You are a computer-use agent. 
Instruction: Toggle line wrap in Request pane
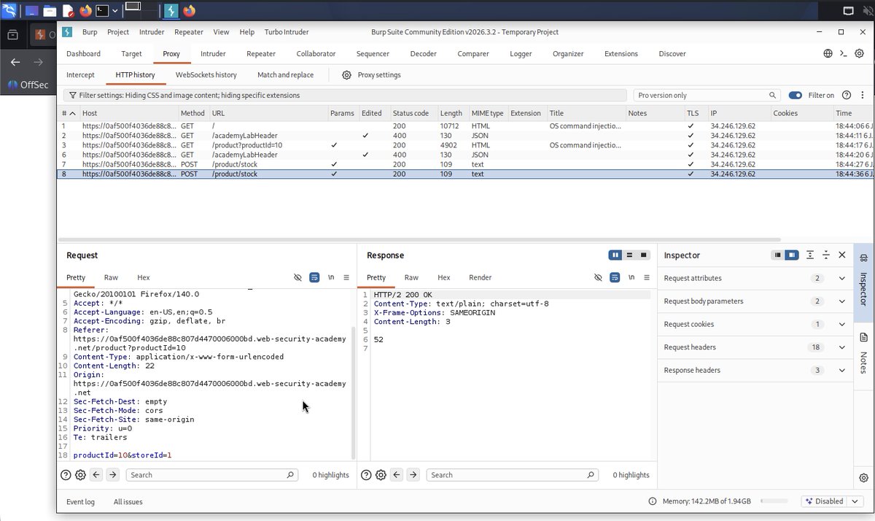(314, 277)
